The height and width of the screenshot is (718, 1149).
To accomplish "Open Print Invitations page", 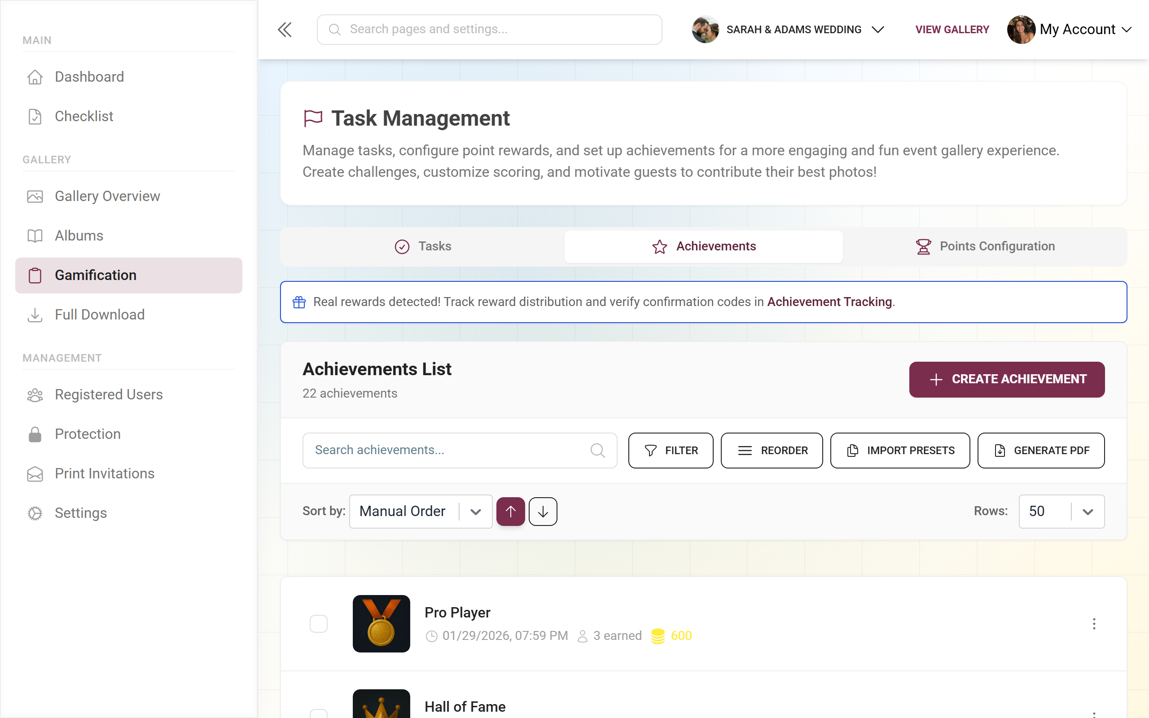I will [129, 473].
